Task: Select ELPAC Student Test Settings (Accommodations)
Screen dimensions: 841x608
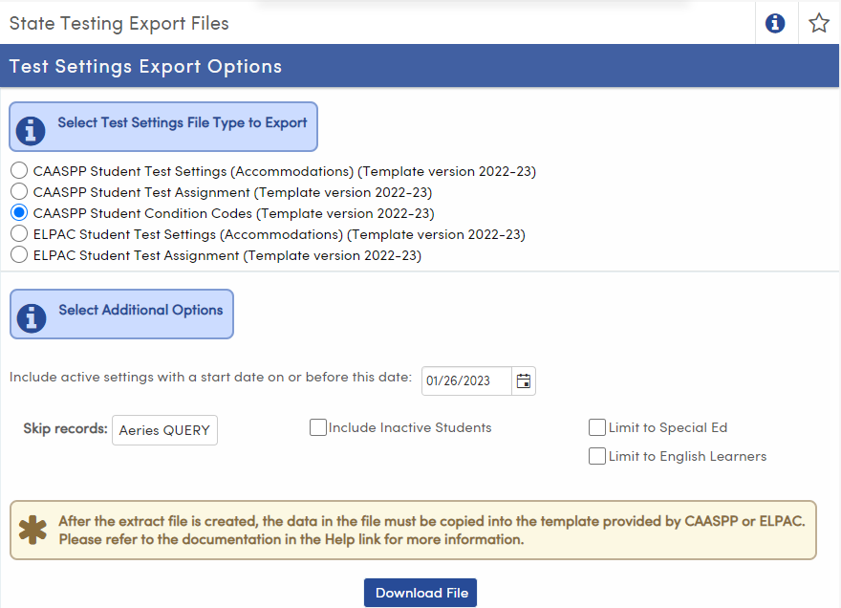Action: coord(18,233)
